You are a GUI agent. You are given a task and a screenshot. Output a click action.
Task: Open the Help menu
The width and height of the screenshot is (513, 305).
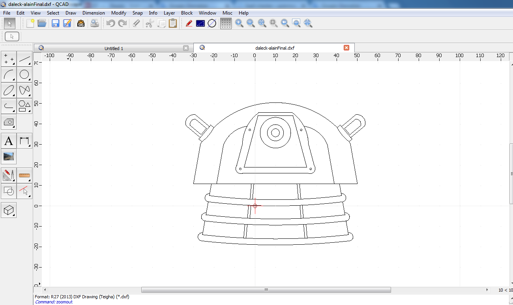pos(243,13)
